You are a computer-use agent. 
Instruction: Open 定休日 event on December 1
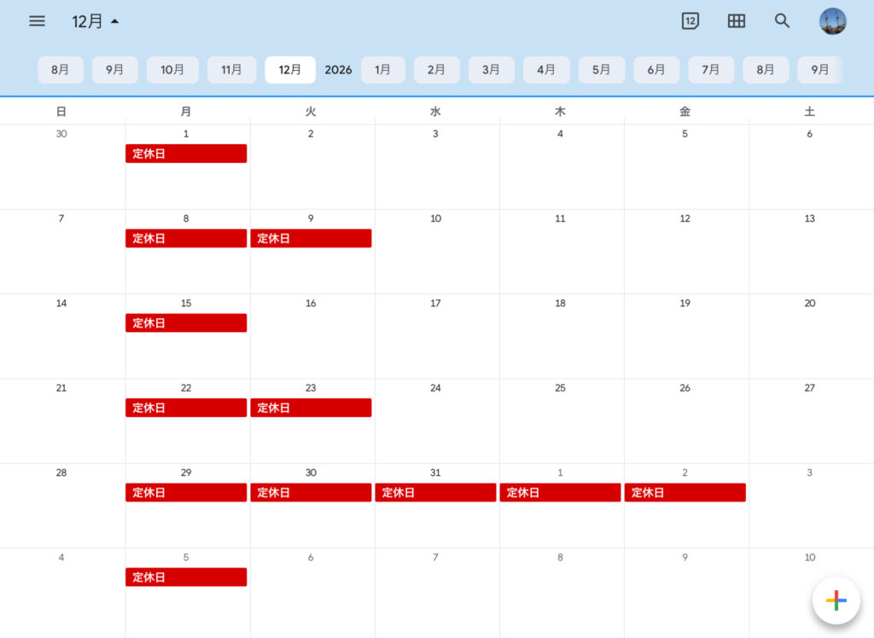click(x=186, y=154)
